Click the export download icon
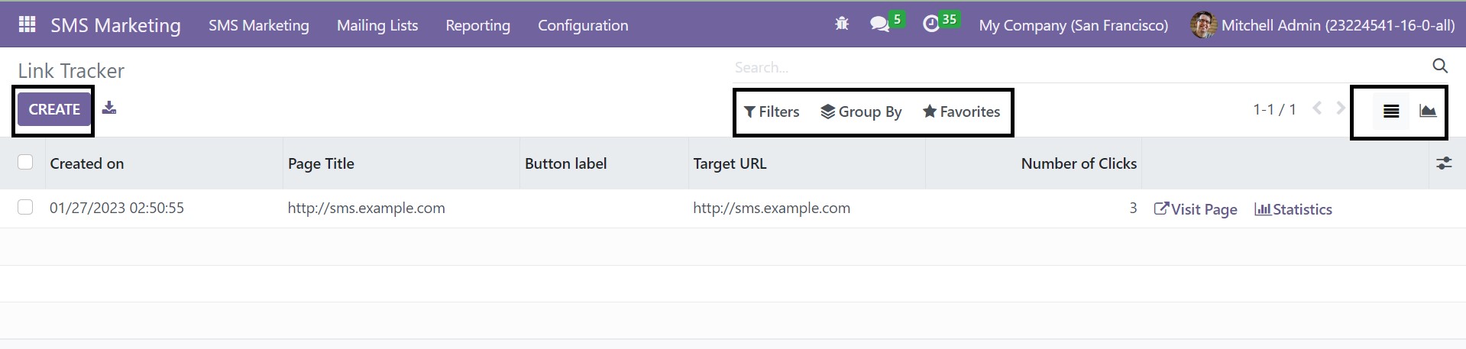Screen dimensions: 1466x349 point(109,108)
